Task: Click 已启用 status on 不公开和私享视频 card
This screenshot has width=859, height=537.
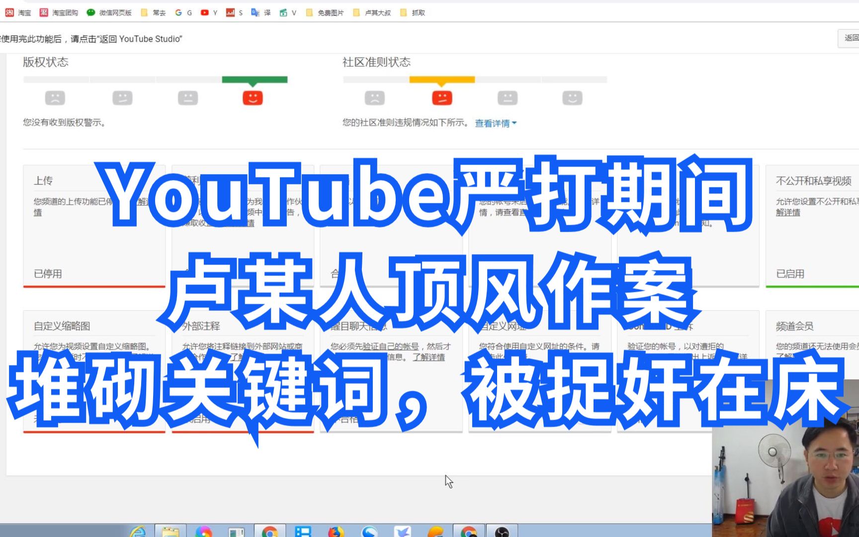Action: pyautogui.click(x=790, y=273)
